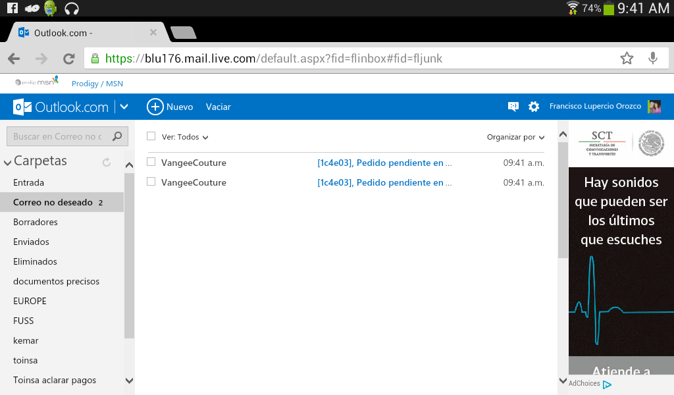Open the Organizar por dropdown
This screenshot has height=395, width=674.
coord(515,137)
